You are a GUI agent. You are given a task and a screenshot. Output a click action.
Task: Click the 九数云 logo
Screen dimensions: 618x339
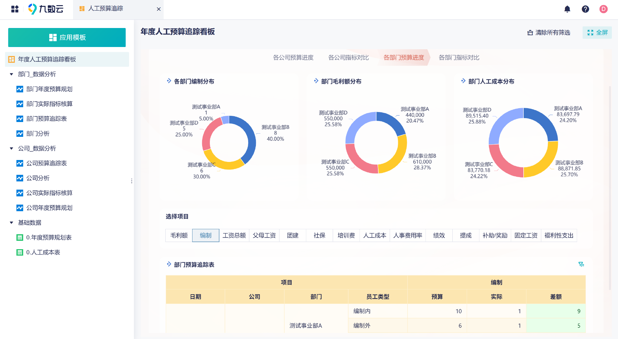point(45,9)
